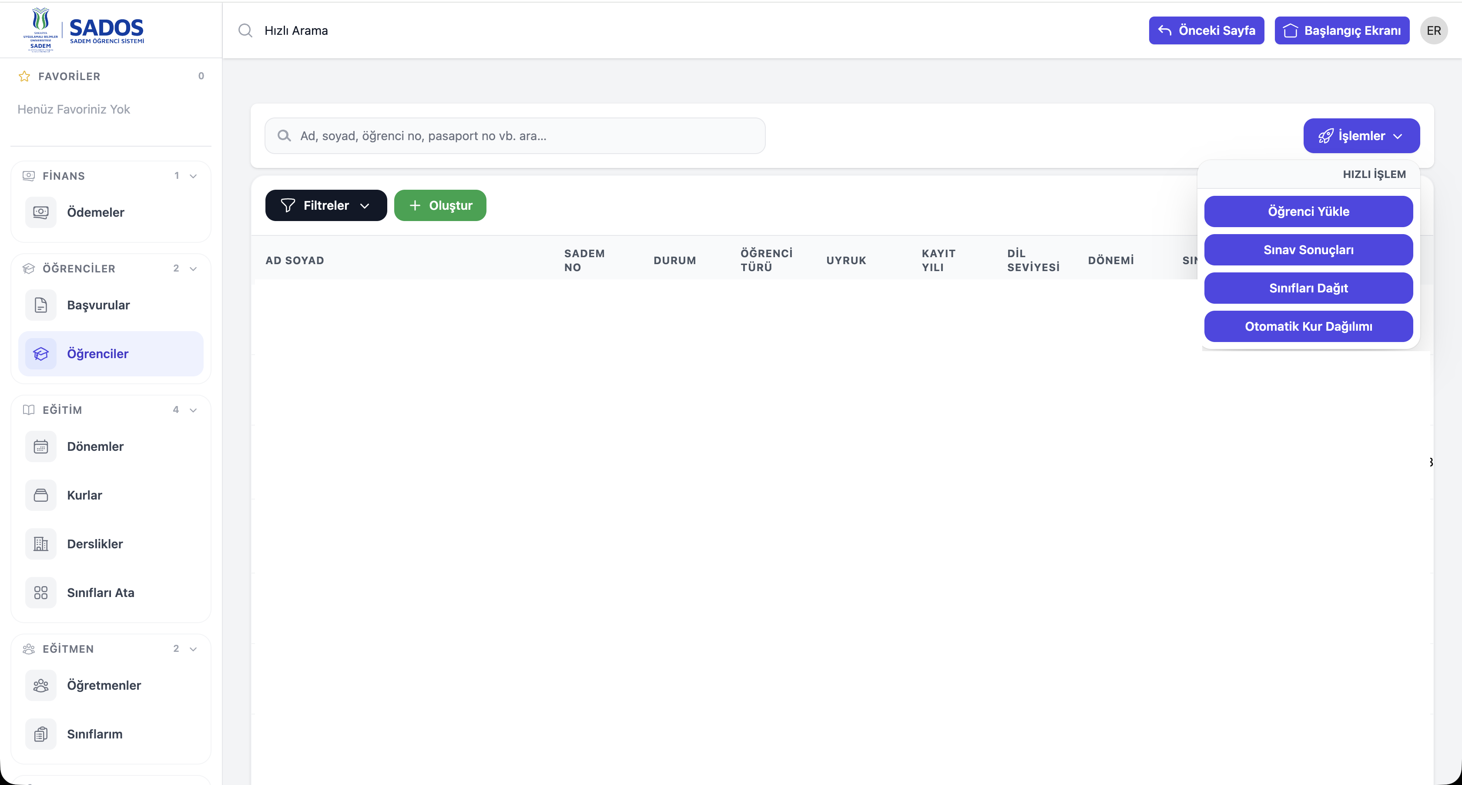
Task: Click the DÖNEMİ column header
Action: [x=1111, y=261]
